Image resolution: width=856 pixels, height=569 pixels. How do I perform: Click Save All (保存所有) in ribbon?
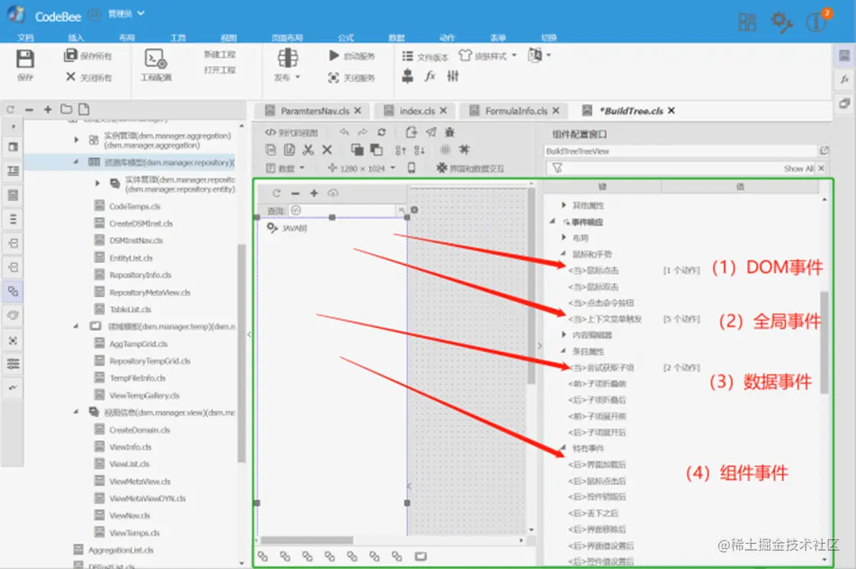(x=88, y=55)
